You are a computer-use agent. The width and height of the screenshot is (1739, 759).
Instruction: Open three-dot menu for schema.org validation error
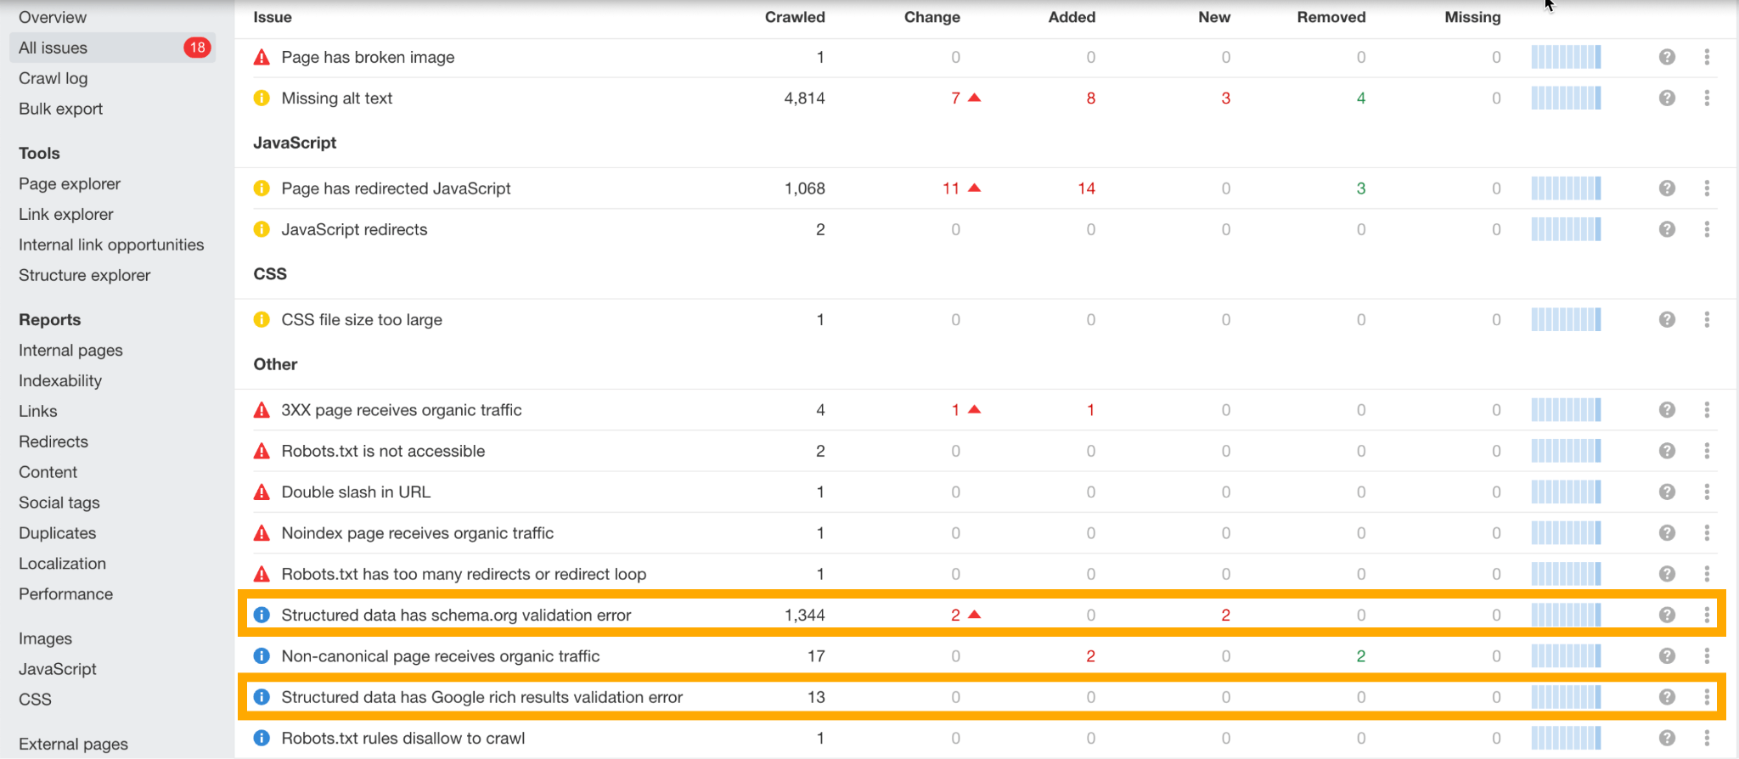pos(1707,615)
